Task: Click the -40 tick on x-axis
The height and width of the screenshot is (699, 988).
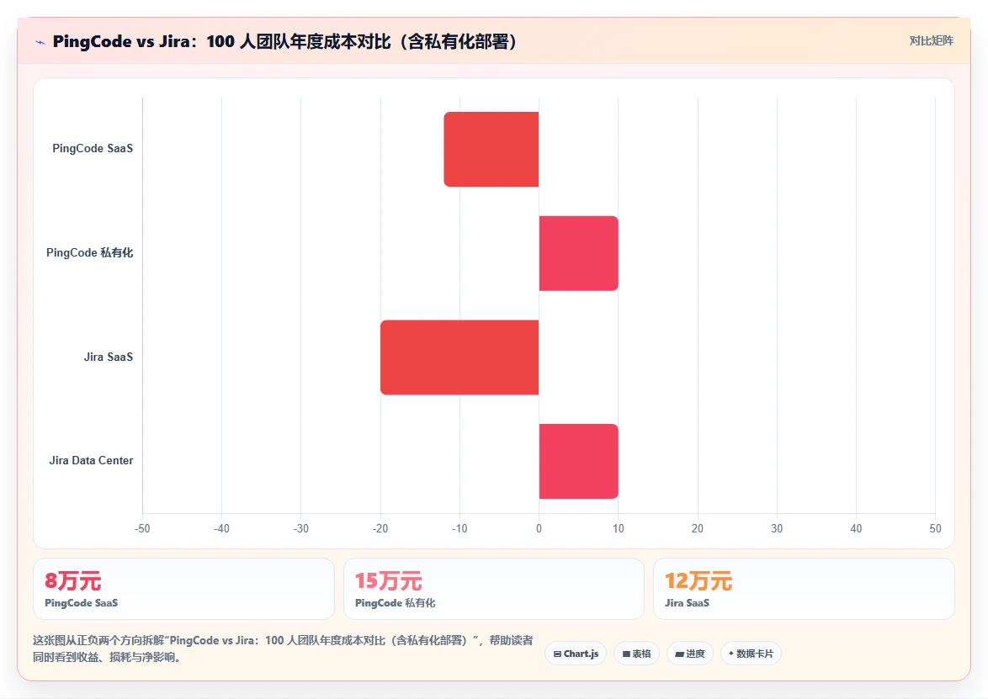Action: tap(222, 528)
